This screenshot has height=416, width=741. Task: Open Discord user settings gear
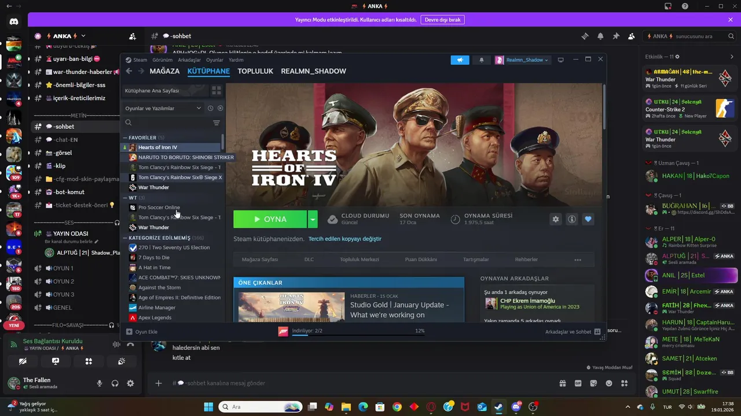click(130, 383)
